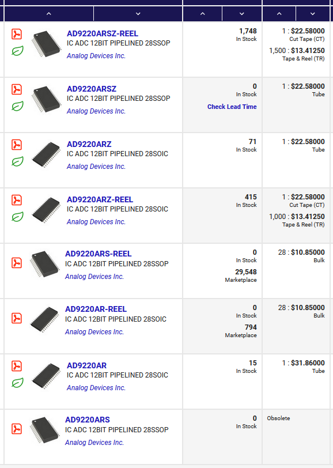Image resolution: width=333 pixels, height=468 pixels.
Task: Sort stock quantity column ascending
Action: click(203, 14)
